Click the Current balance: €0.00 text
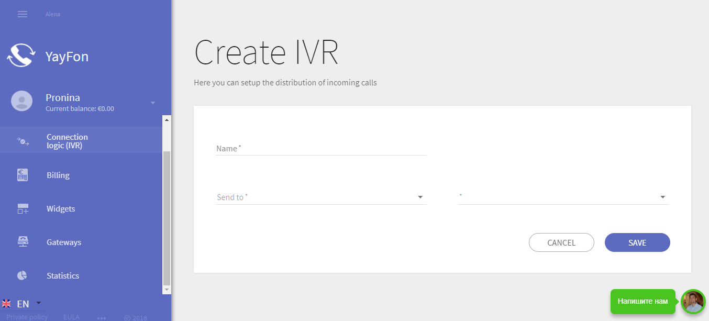This screenshot has height=321, width=709. click(80, 109)
